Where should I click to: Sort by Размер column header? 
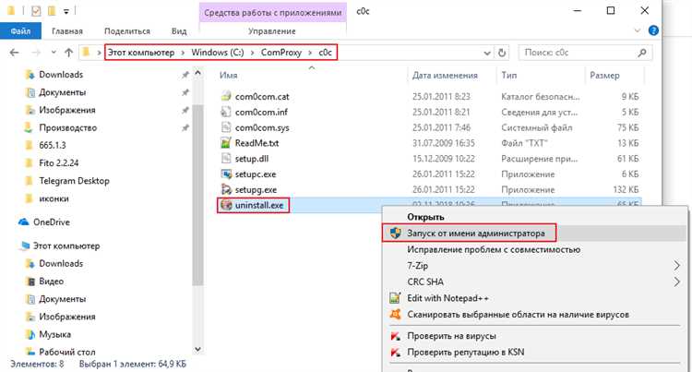coord(604,76)
